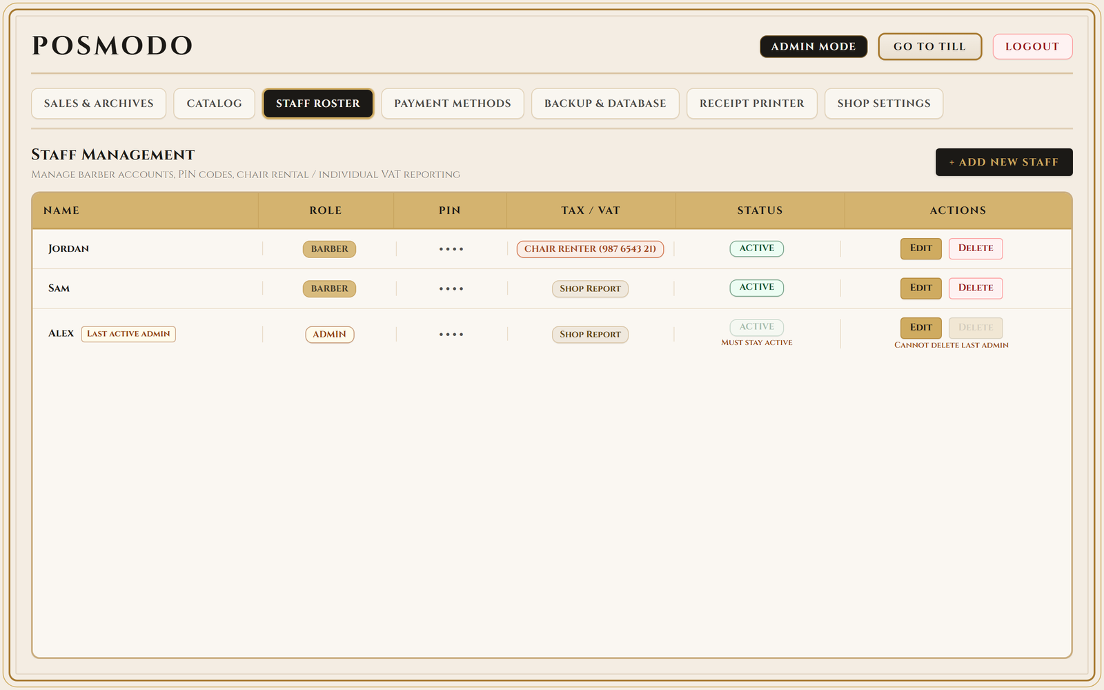Click the Manage barber accounts subtitle
1104x690 pixels.
click(246, 175)
